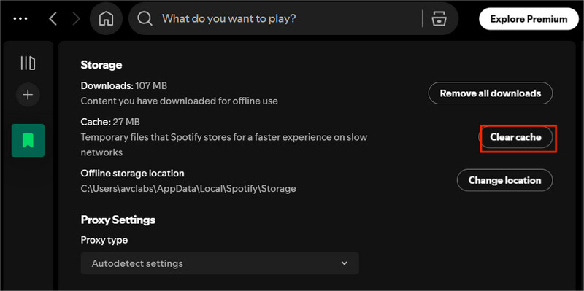Click the Explore Premium button
Image resolution: width=584 pixels, height=291 pixels.
tap(529, 19)
